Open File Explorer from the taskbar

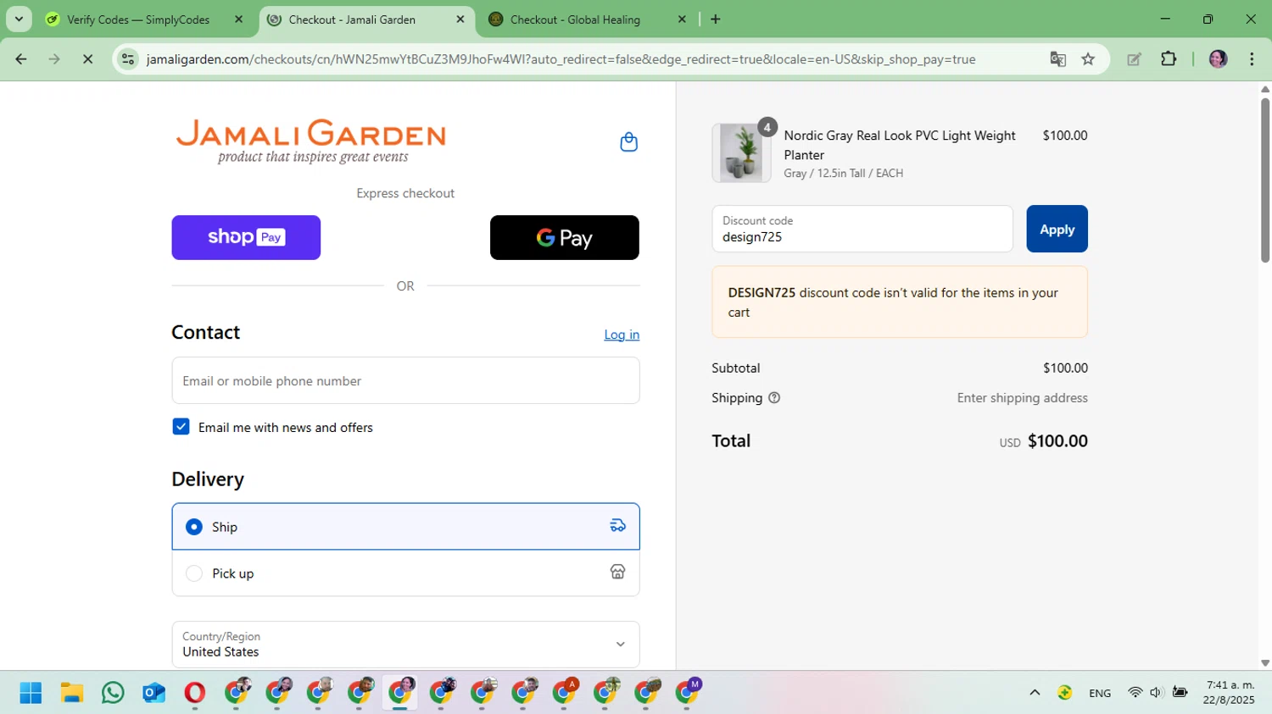point(71,693)
